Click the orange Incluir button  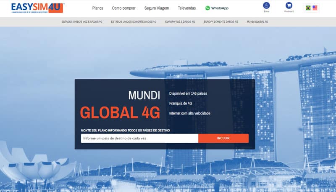(x=223, y=138)
